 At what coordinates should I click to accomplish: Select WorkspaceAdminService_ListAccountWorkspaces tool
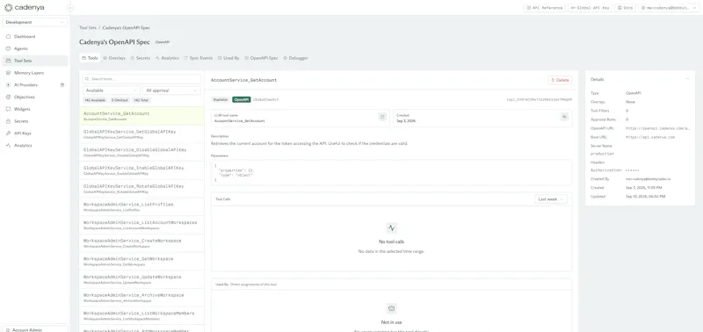tap(141, 225)
